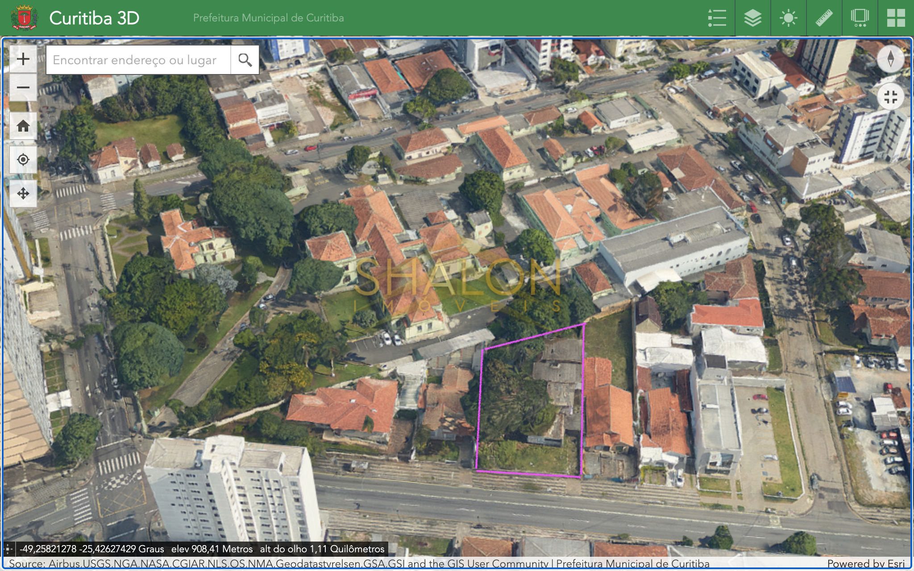
Task: Toggle the pan navigation mode
Action: (23, 194)
